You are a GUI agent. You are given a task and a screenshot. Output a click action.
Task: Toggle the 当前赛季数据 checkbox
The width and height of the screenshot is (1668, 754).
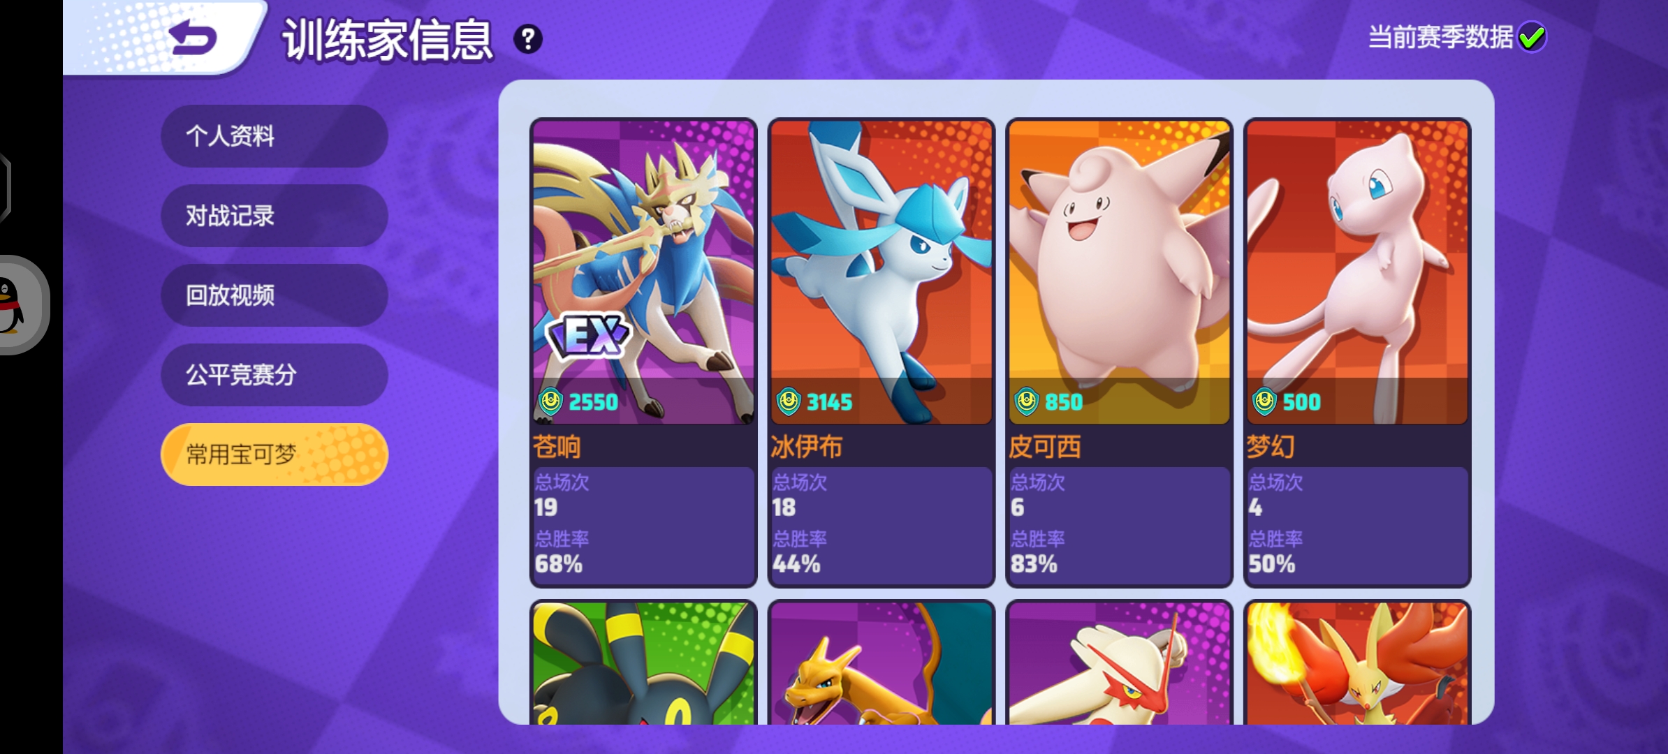coord(1532,37)
